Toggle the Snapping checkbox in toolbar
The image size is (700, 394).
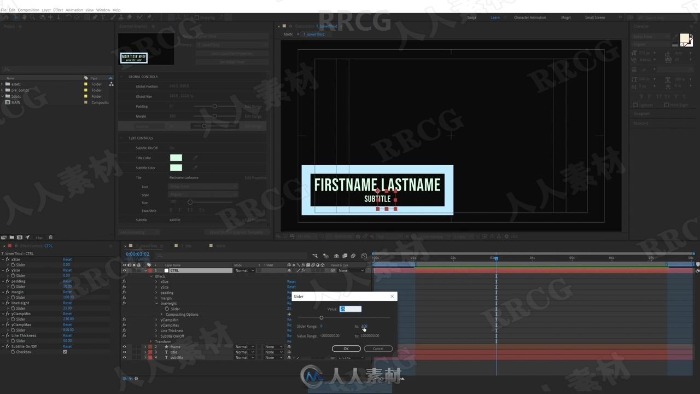(x=196, y=18)
